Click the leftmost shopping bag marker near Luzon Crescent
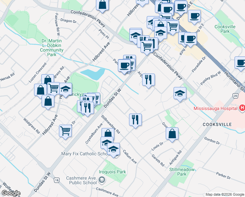The width and height of the screenshot is (245, 197). tap(40, 90)
